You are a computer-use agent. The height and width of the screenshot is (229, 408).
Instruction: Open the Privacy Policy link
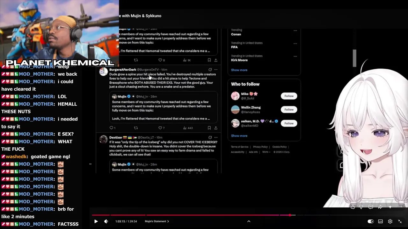(x=260, y=147)
